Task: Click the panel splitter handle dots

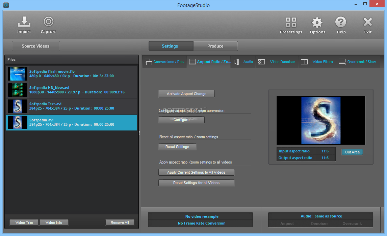Action: pyautogui.click(x=140, y=133)
